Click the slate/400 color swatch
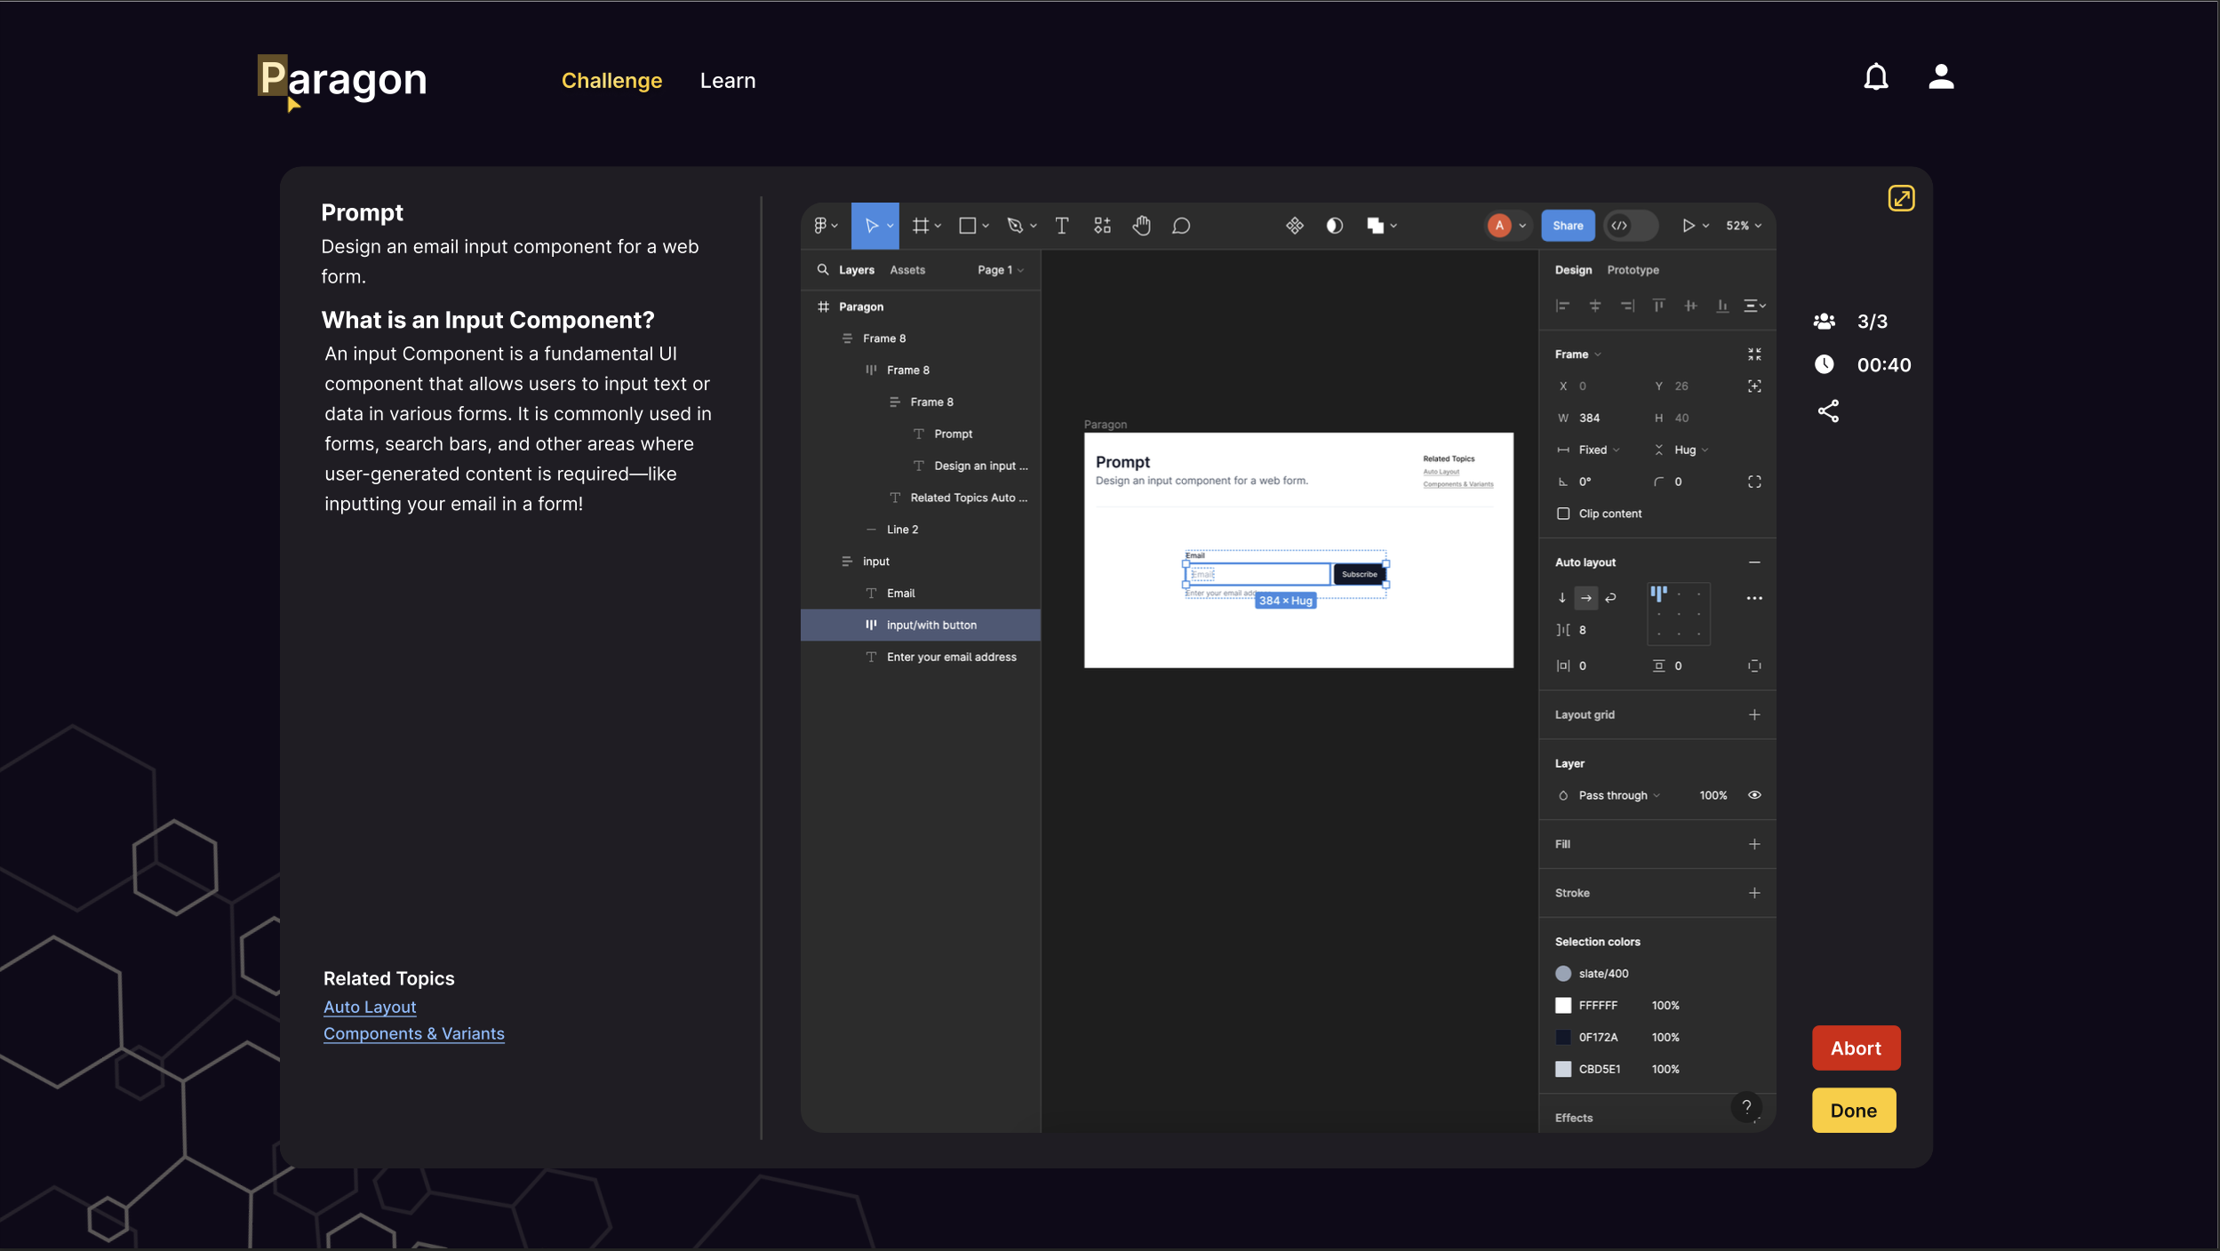 pyautogui.click(x=1563, y=974)
